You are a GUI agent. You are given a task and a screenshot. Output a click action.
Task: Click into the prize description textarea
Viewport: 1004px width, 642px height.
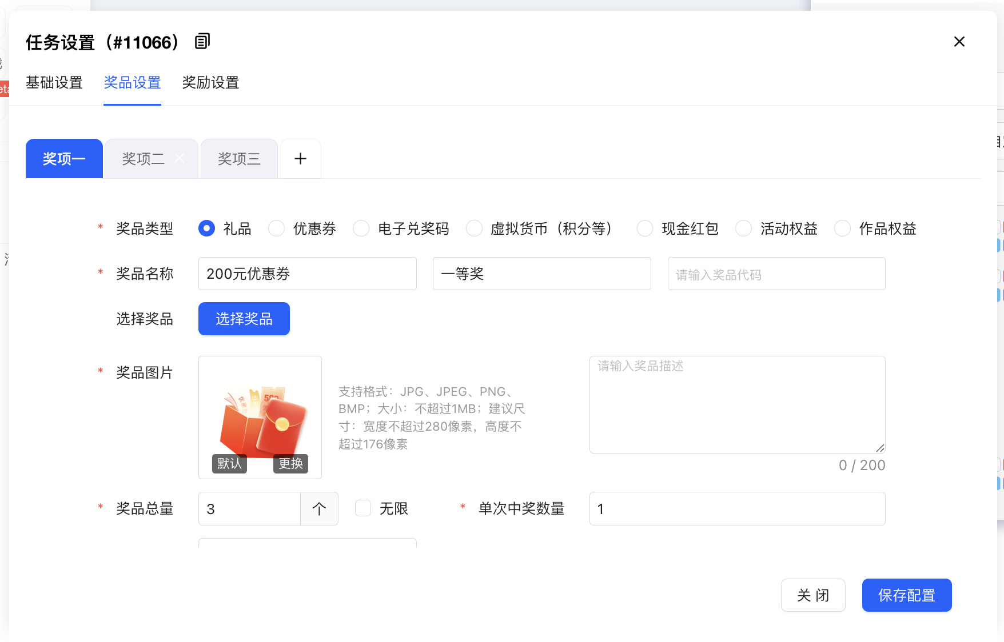tap(736, 404)
